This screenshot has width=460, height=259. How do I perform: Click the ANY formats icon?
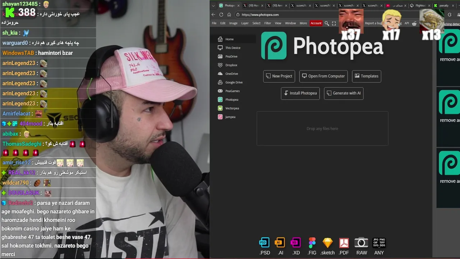[379, 243]
